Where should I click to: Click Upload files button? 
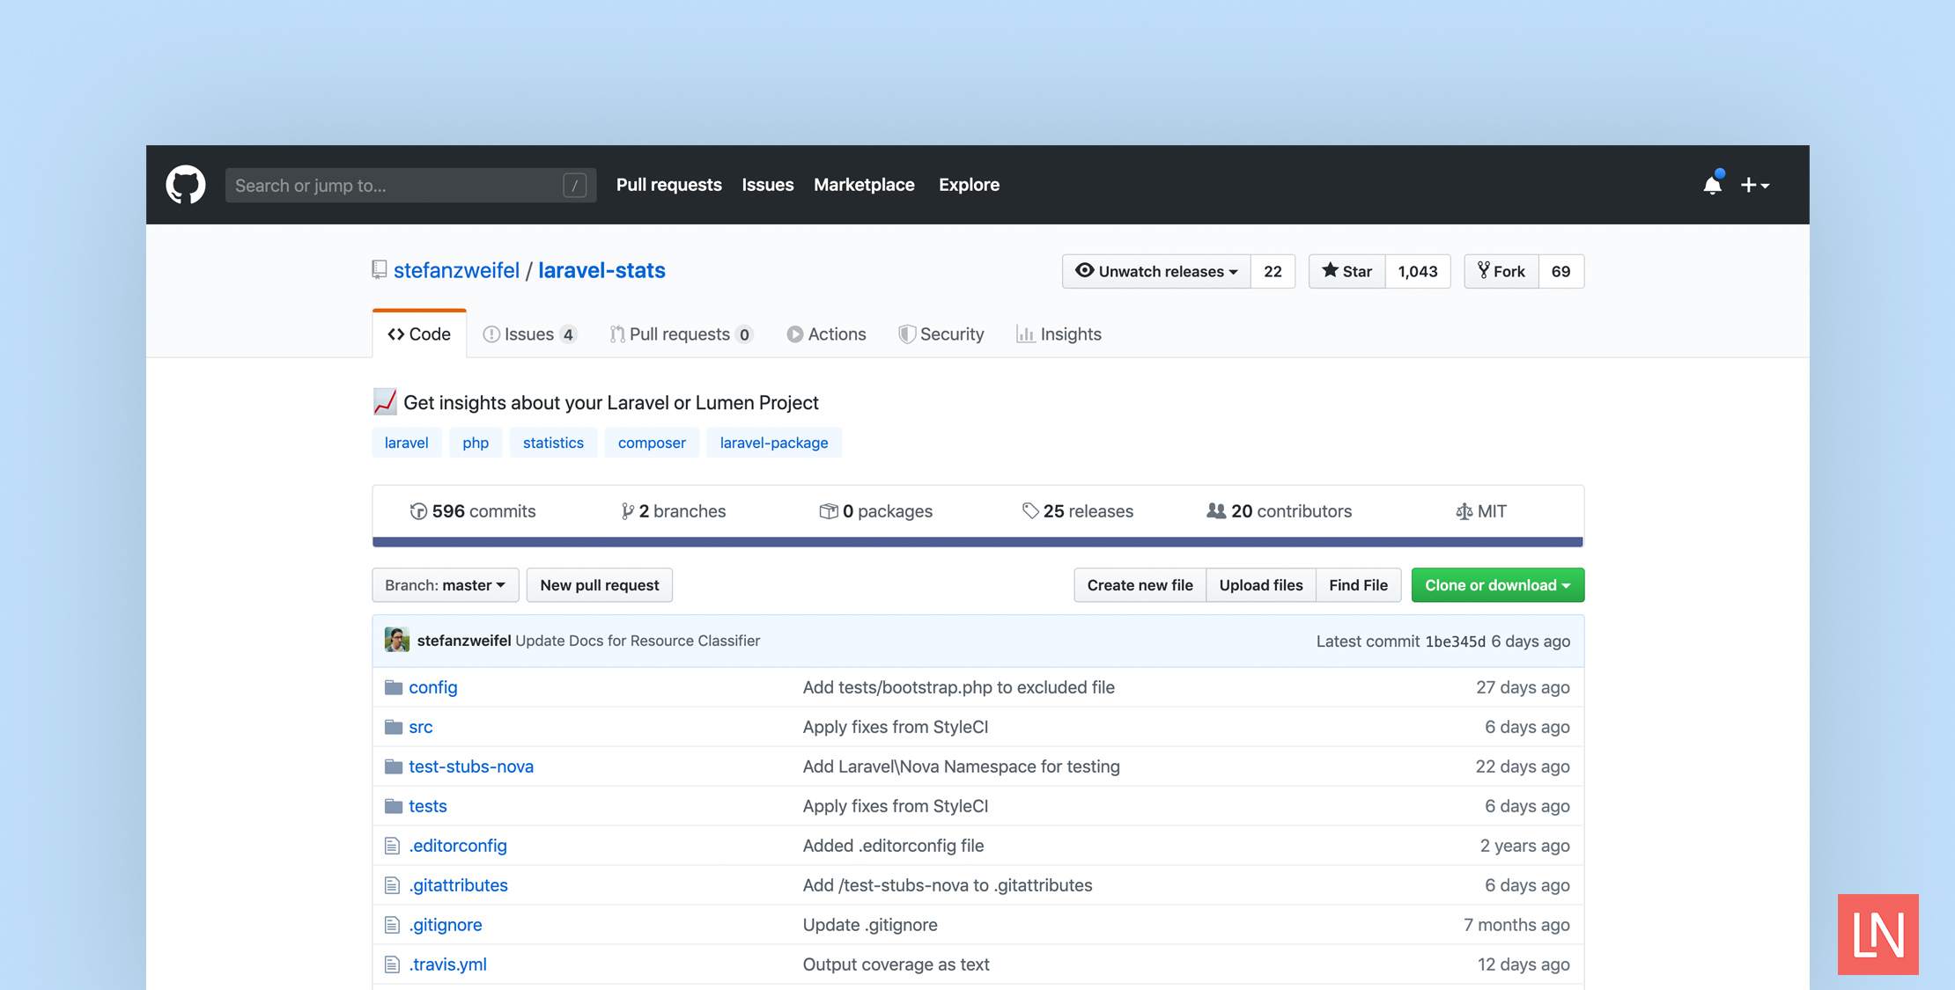(1261, 585)
